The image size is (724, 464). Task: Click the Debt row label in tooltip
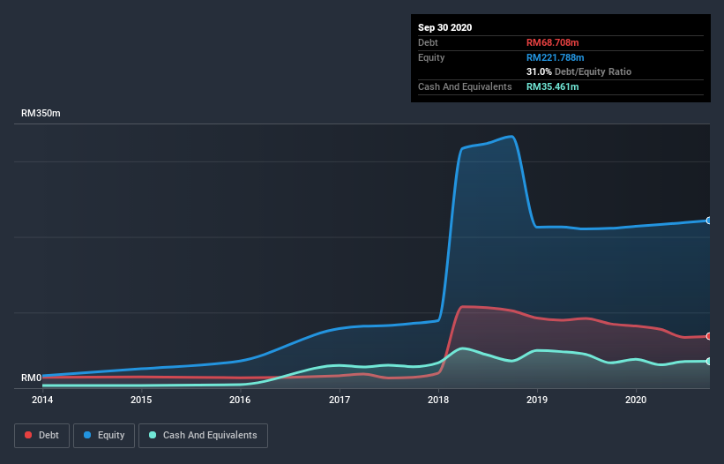pos(428,42)
